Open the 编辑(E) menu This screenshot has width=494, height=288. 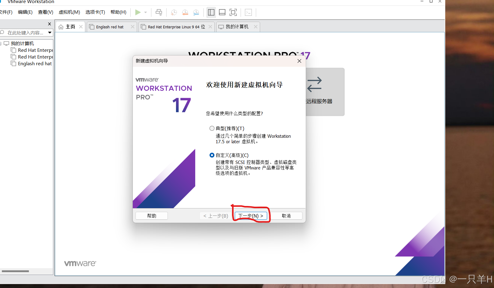[x=25, y=12]
